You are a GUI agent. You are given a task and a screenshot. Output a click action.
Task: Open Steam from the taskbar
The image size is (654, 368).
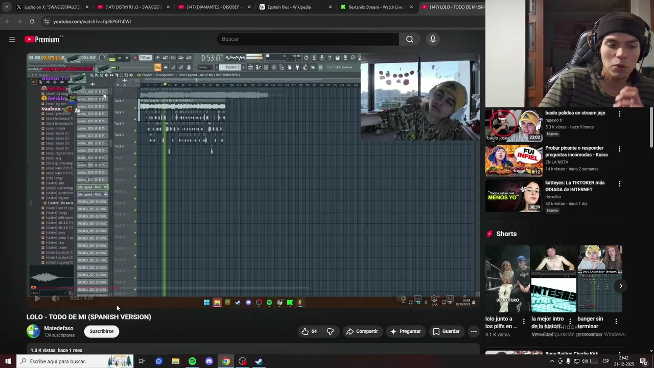point(259,361)
